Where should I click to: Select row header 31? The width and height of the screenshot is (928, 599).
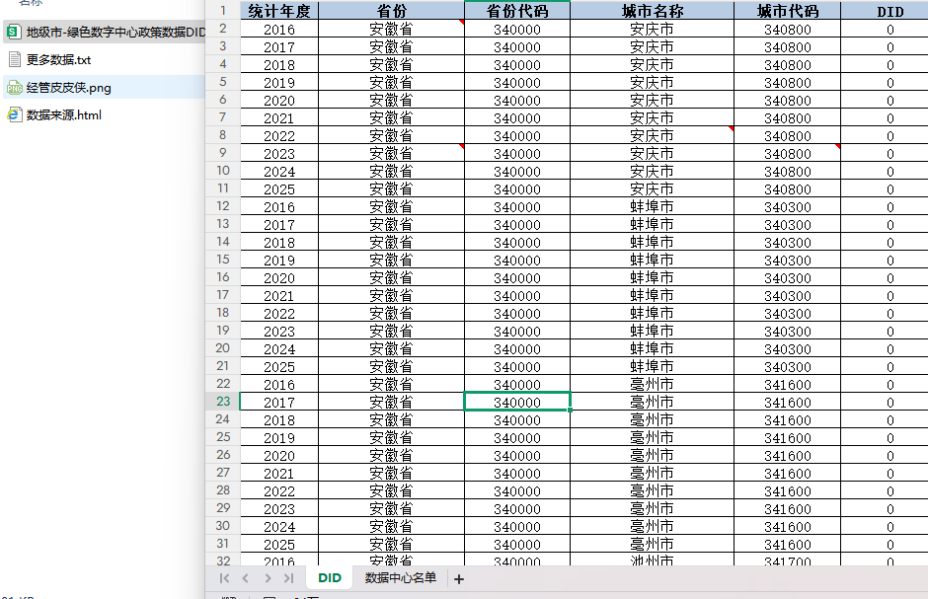pos(222,544)
